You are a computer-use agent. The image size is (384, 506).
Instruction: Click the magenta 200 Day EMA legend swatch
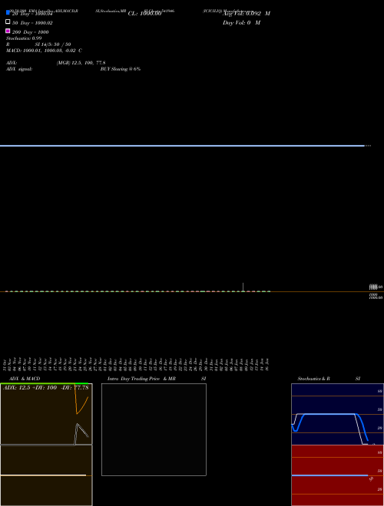click(8, 31)
